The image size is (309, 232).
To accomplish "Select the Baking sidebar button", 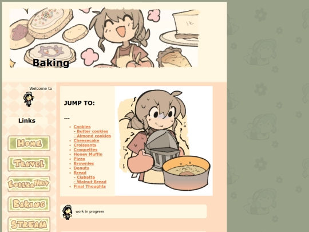I will tap(29, 204).
